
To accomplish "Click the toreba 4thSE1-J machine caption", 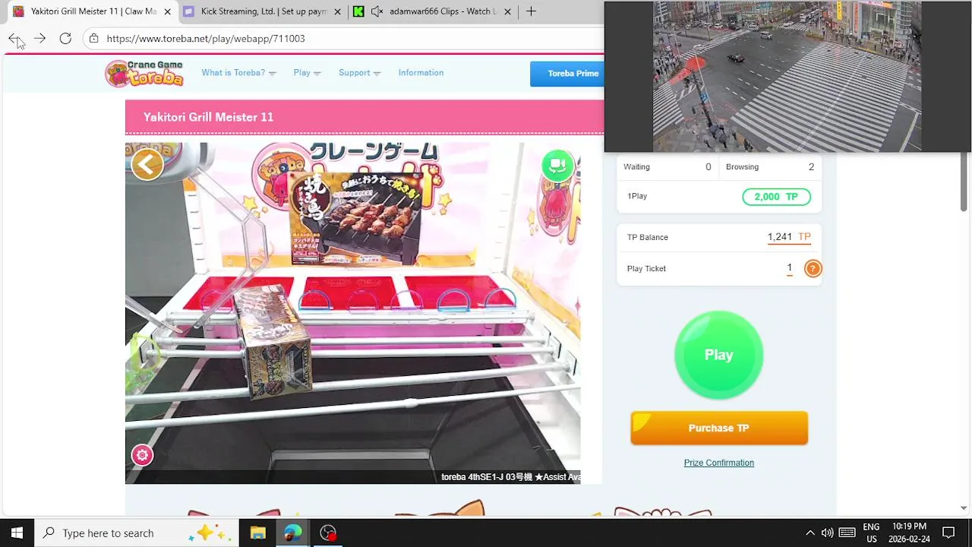I will coord(510,477).
